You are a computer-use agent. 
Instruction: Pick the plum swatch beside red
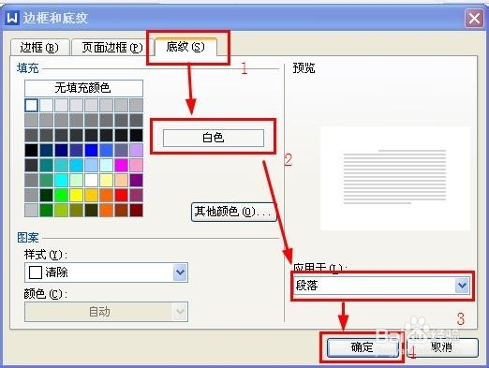pyautogui.click(x=136, y=196)
